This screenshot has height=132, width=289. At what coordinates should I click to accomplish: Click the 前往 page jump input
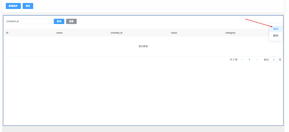pos(274,60)
